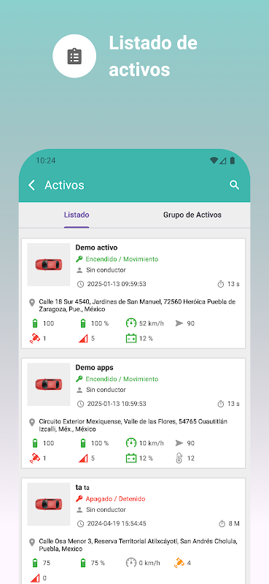Tap stopwatch icon of Demo activo (13 s)
269x584 pixels.
pyautogui.click(x=221, y=284)
